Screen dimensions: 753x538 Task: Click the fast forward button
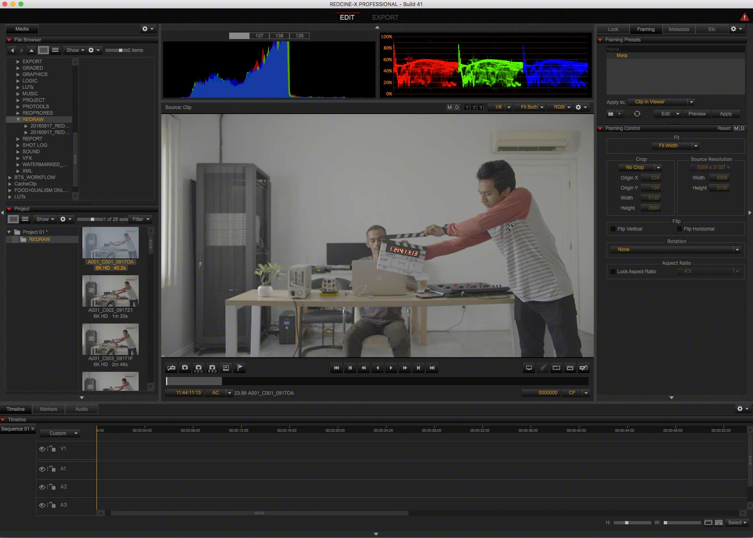pyautogui.click(x=404, y=368)
